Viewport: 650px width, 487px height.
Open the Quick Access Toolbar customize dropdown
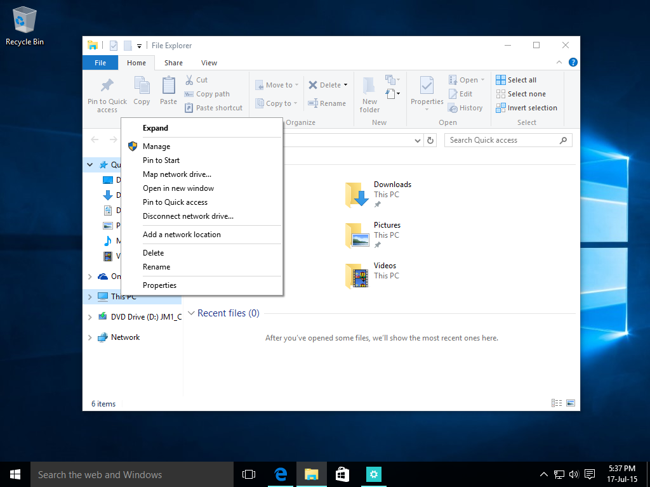click(x=139, y=46)
